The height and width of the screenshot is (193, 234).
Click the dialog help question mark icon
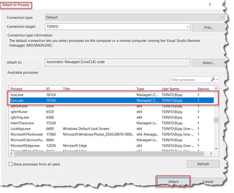pos(210,5)
